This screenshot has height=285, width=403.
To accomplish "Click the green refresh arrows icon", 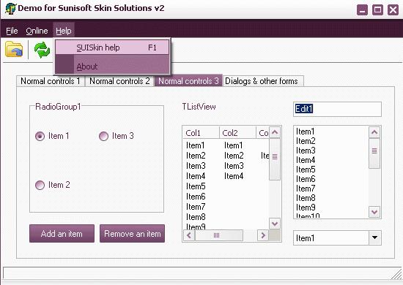I will 42,50.
